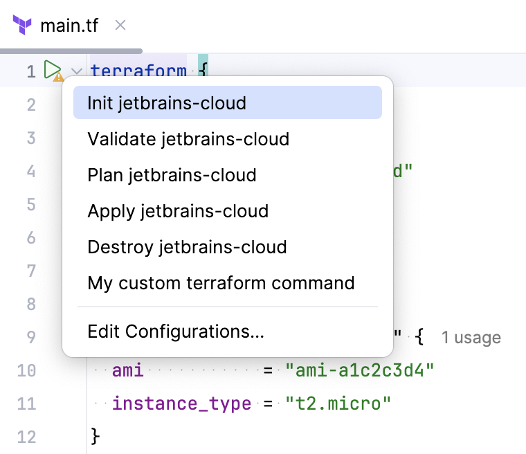Close the main.tf editor tab
Viewport: 526px width, 454px height.
pos(120,26)
